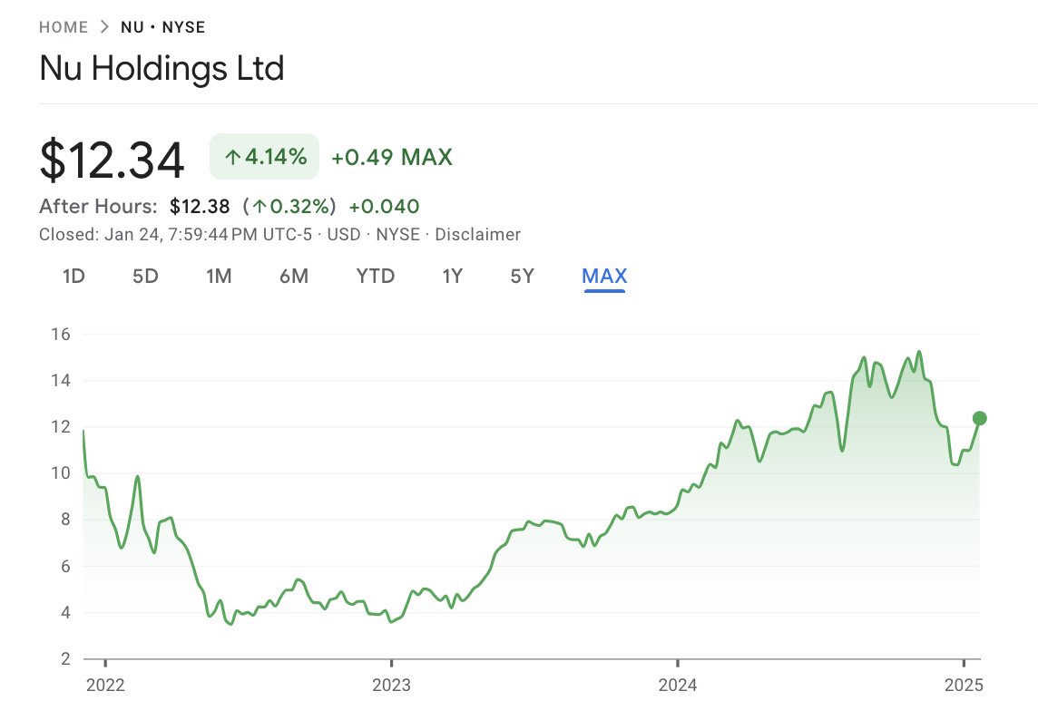Click the 16 y-axis label

coord(61,335)
